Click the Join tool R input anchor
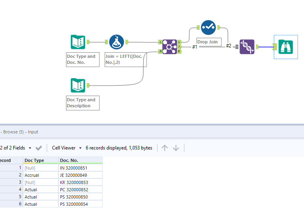Image resolution: width=304 pixels, height=217 pixels. (x=160, y=51)
